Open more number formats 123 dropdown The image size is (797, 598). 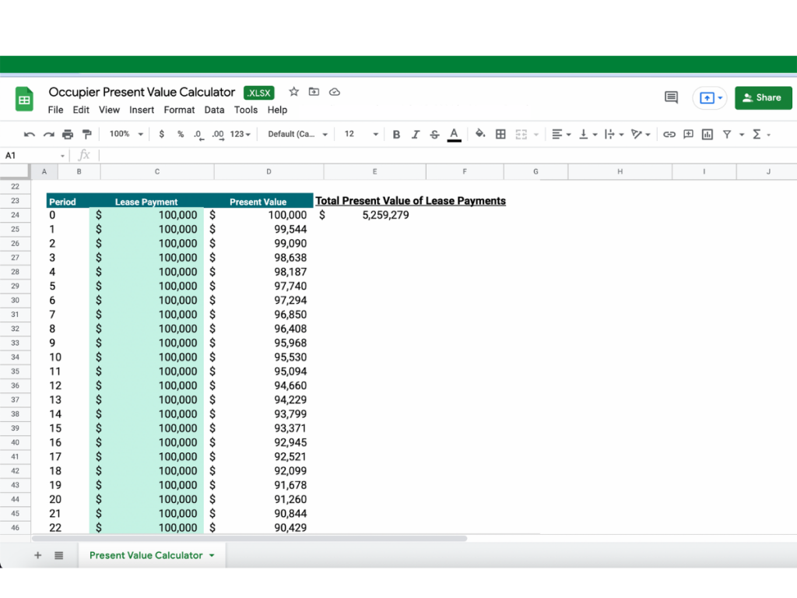pos(240,134)
